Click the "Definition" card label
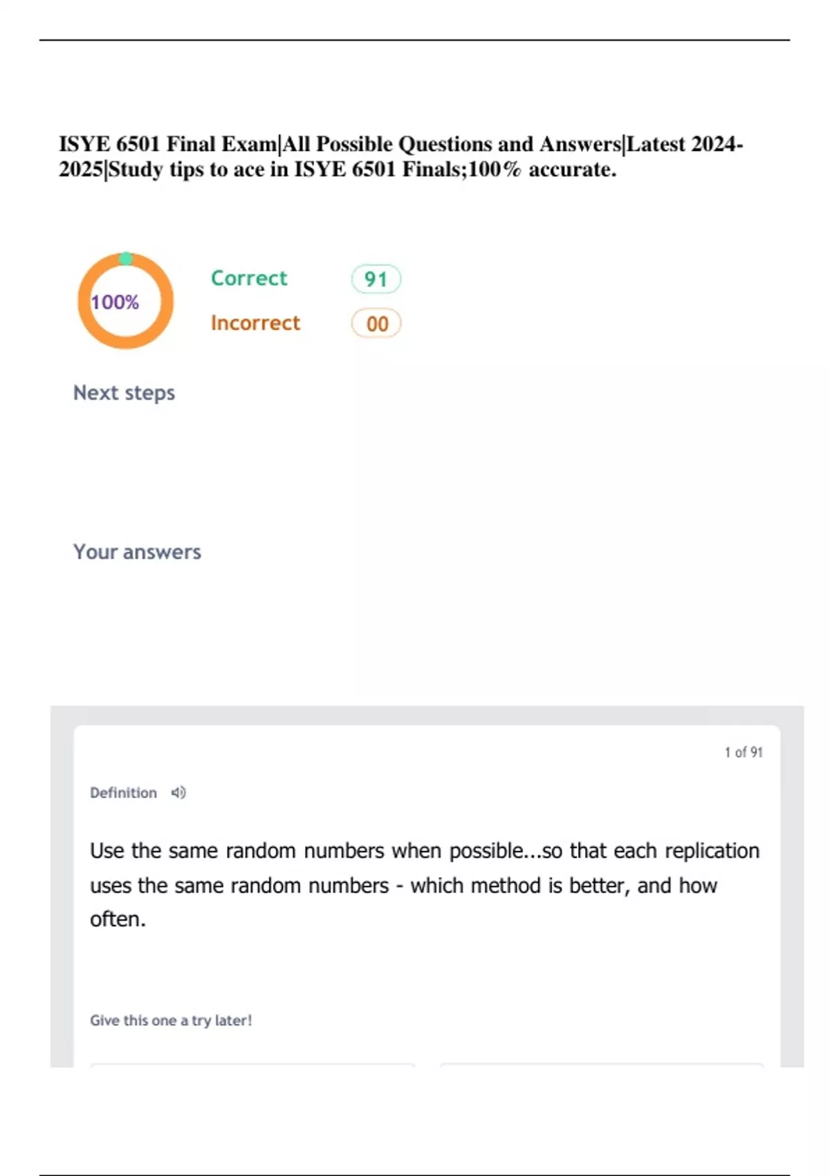 click(123, 793)
